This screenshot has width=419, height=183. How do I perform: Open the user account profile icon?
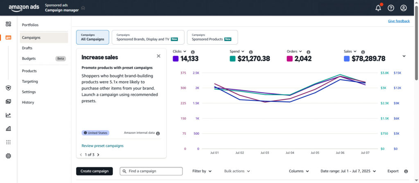point(403,8)
